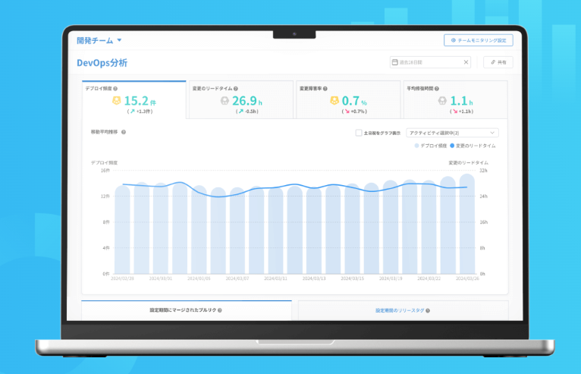Select the 変更障害率 metric tab

[348, 99]
